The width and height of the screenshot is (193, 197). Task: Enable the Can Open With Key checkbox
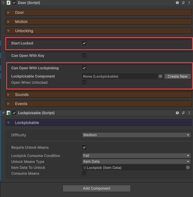click(x=84, y=56)
